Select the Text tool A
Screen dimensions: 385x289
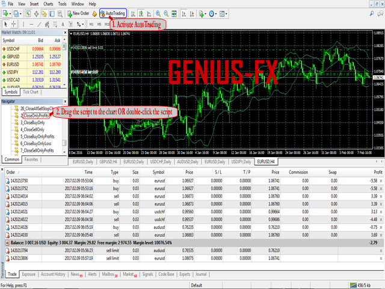pyautogui.click(x=63, y=24)
